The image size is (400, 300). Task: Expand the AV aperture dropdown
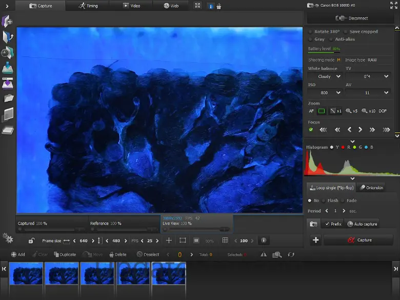[x=367, y=93]
